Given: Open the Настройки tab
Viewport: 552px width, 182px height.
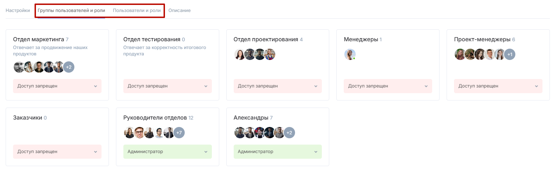Looking at the screenshot, I should (x=18, y=11).
